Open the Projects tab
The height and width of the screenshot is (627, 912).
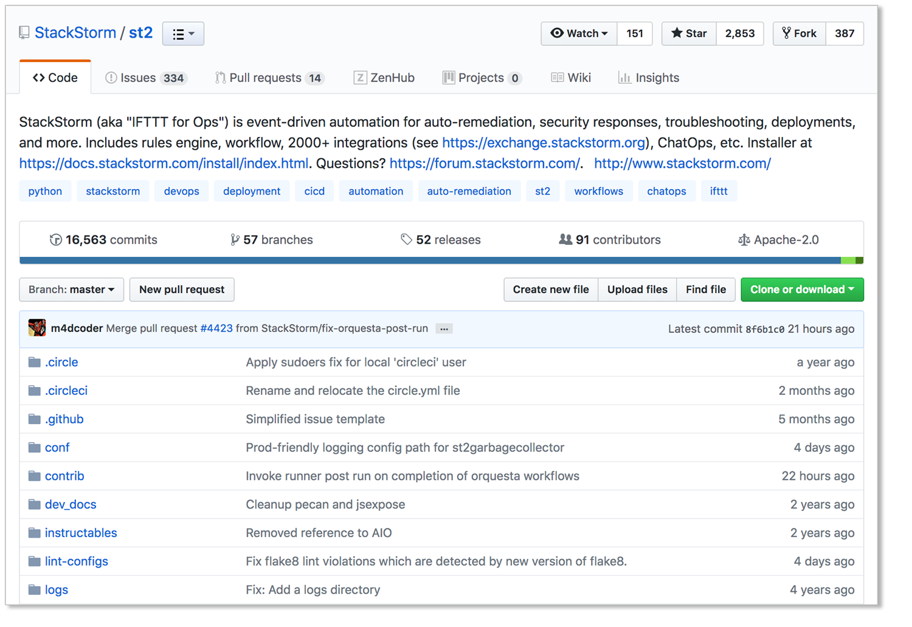482,78
